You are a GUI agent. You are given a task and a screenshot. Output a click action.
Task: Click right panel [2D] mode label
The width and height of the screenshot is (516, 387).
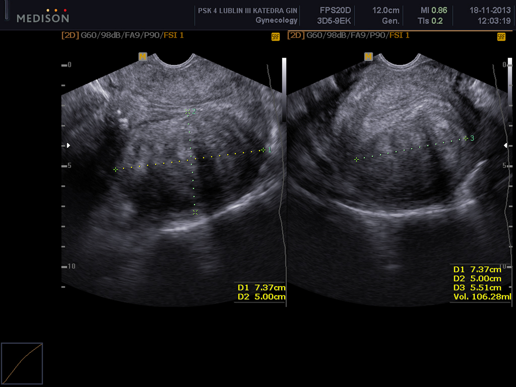click(296, 35)
